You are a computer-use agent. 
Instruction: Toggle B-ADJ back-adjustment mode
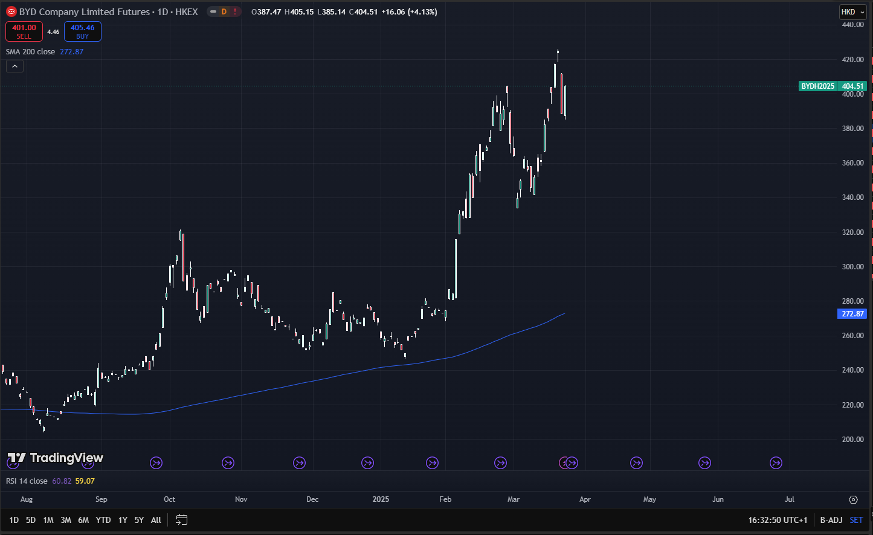pos(831,520)
